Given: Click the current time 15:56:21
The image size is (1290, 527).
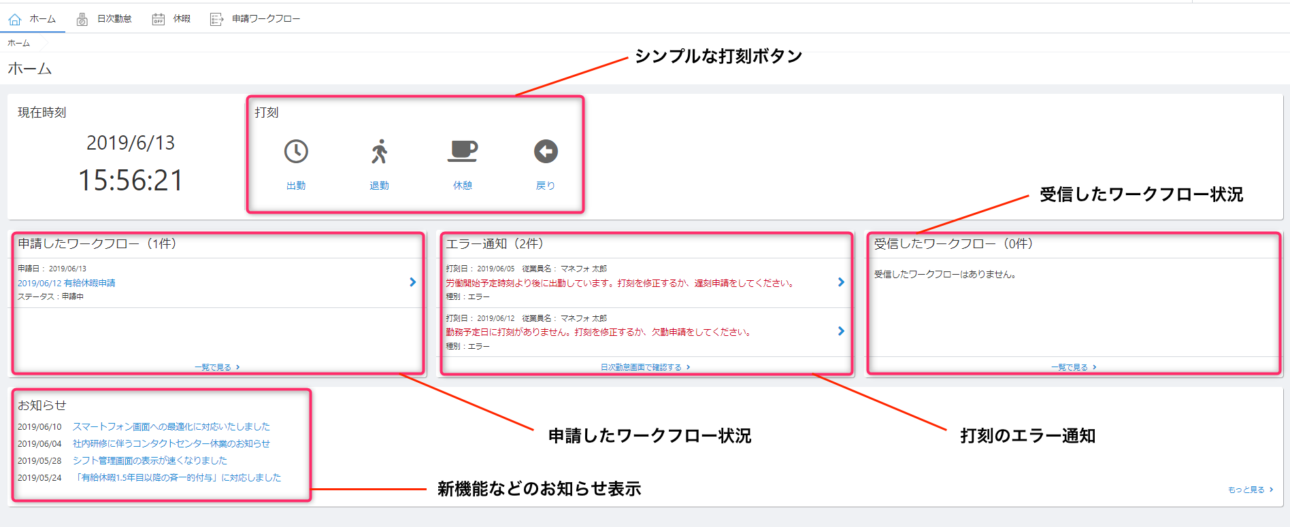Looking at the screenshot, I should [131, 181].
